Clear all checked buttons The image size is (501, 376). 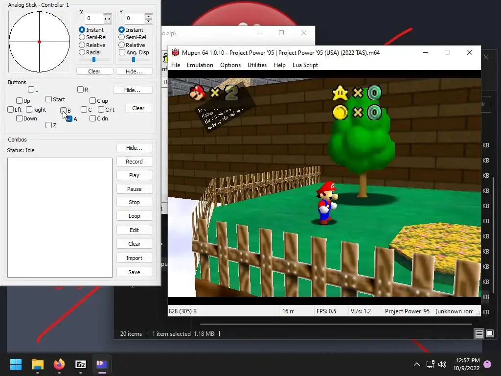(138, 108)
